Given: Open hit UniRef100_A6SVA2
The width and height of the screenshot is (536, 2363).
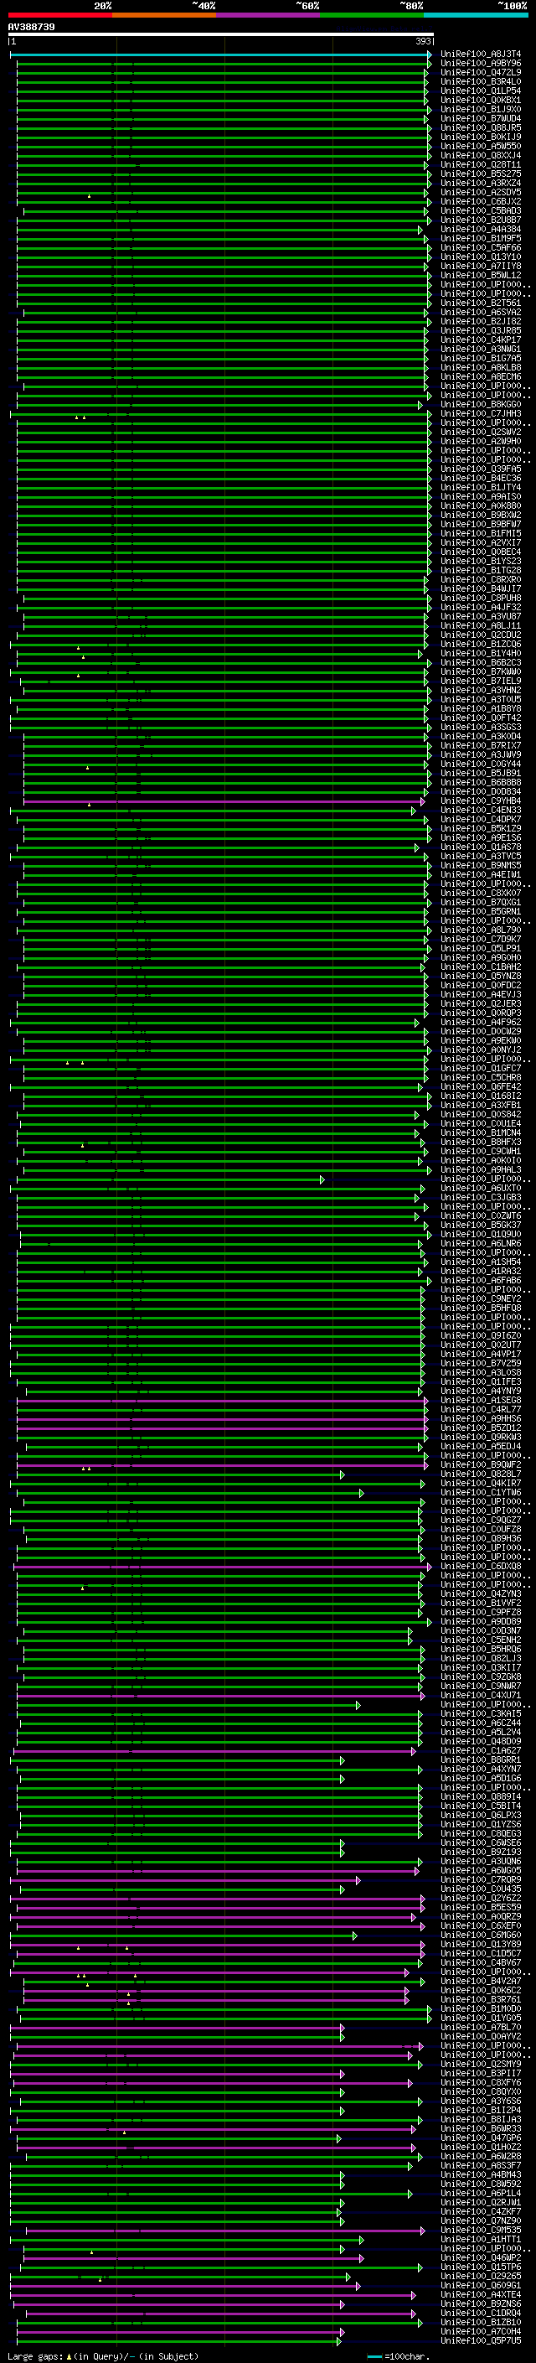Looking at the screenshot, I should coord(481,312).
